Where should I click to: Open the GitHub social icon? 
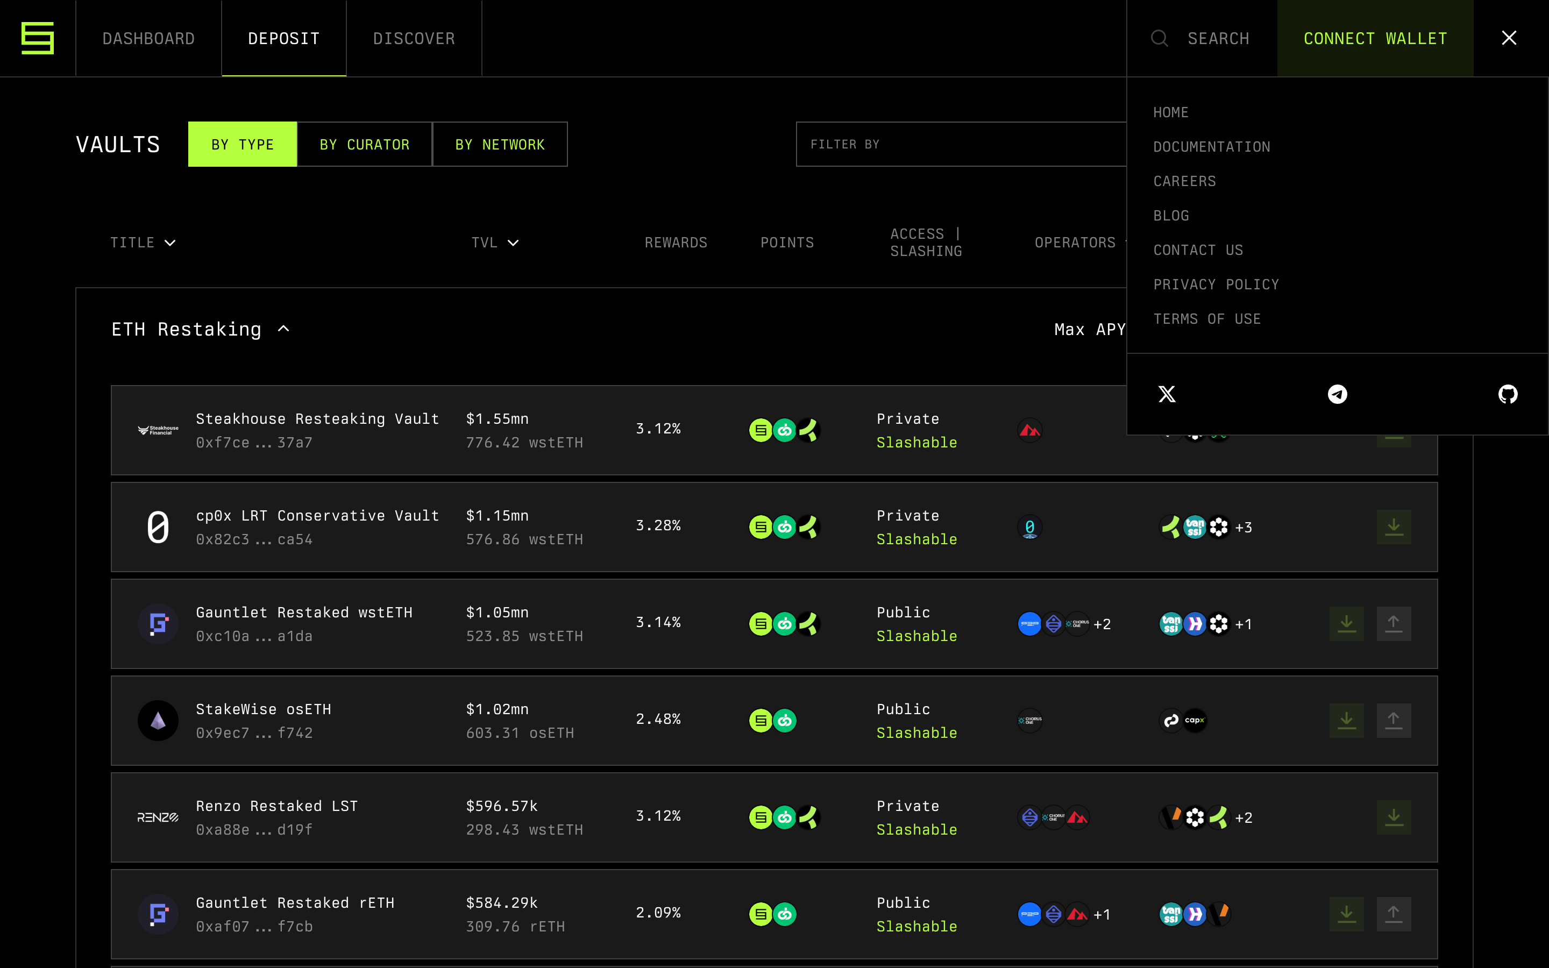(1508, 394)
